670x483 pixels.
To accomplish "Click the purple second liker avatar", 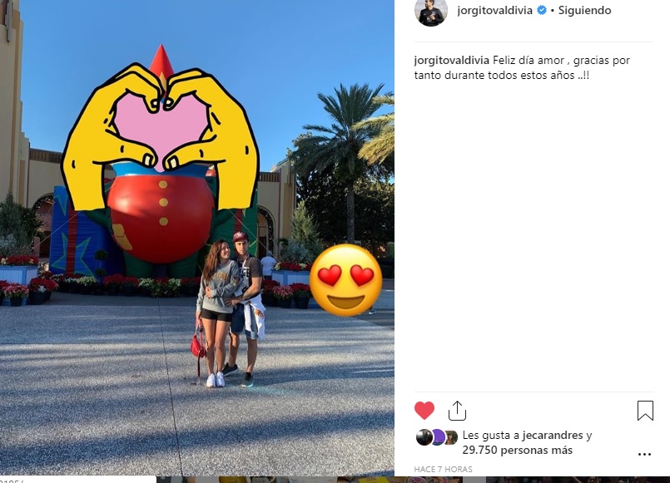I will tap(438, 437).
